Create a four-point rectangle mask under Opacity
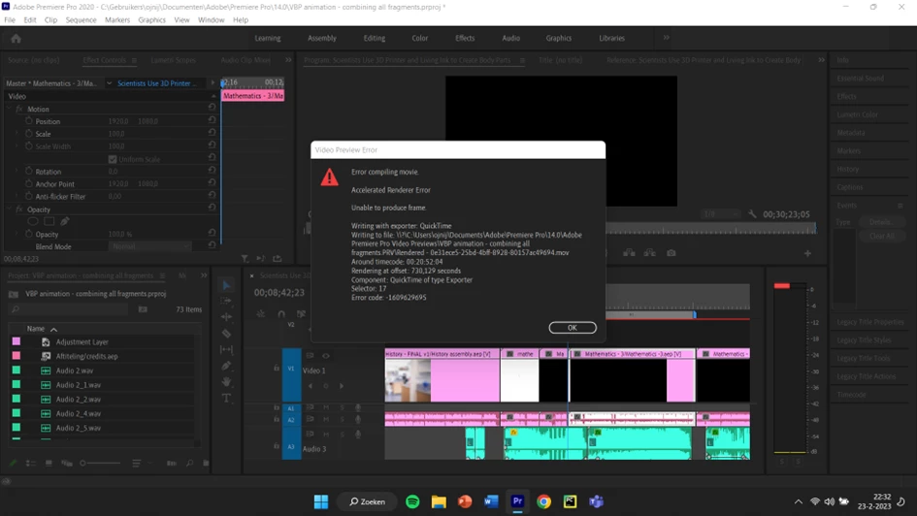Screen dimensions: 917x516 click(x=49, y=221)
